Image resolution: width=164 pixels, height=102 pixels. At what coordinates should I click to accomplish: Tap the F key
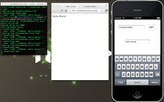(133, 67)
